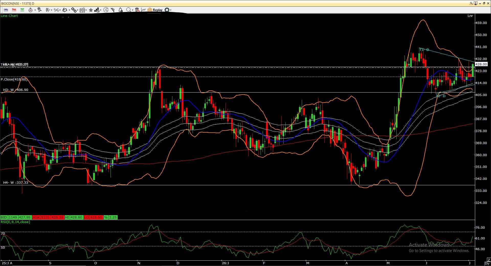491x266 pixels.
Task: Expand the book icon dropdown arrow
Action: point(86,10)
